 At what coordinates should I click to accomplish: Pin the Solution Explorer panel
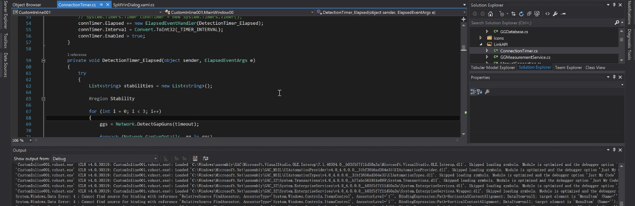pyautogui.click(x=614, y=5)
